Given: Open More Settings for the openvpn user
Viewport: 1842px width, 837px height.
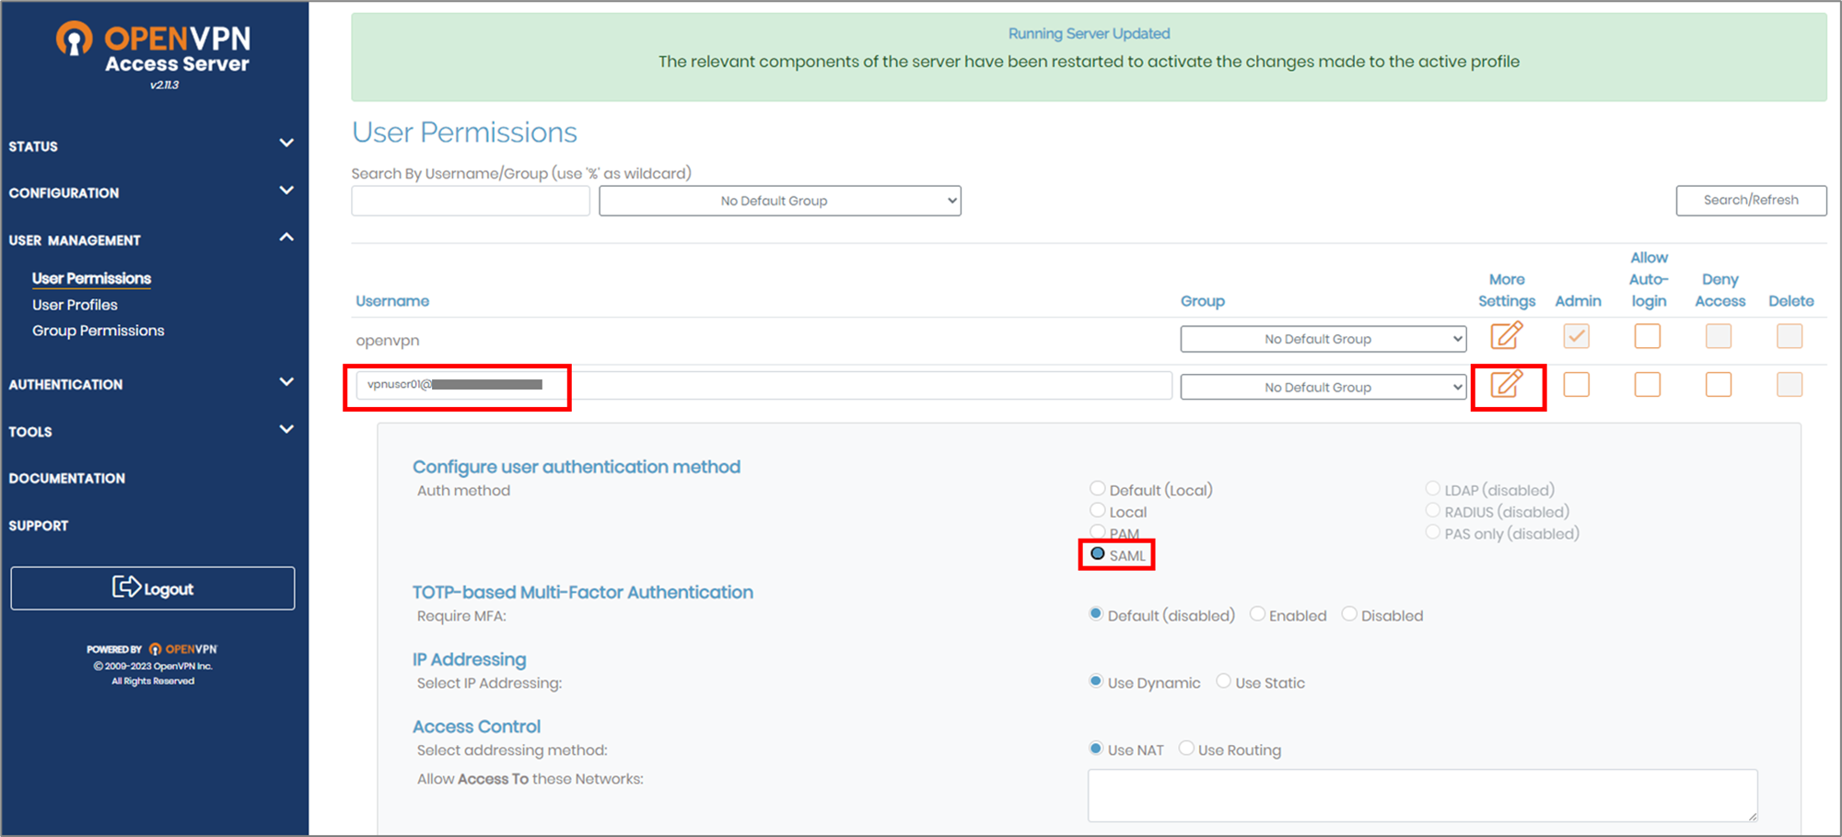Looking at the screenshot, I should point(1506,336).
